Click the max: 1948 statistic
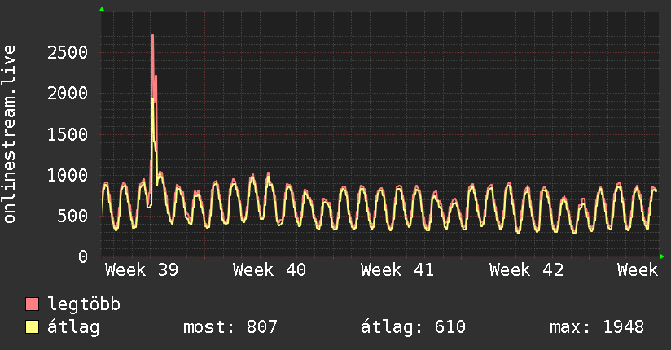 [x=597, y=327]
